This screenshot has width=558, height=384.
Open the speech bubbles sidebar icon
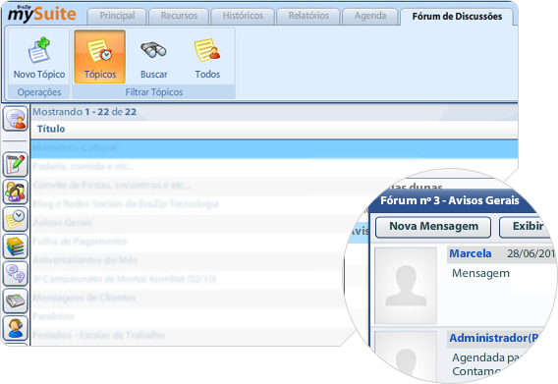tap(15, 273)
